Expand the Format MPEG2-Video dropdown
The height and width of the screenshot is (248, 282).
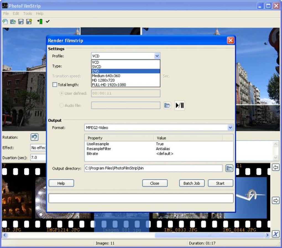[230, 128]
